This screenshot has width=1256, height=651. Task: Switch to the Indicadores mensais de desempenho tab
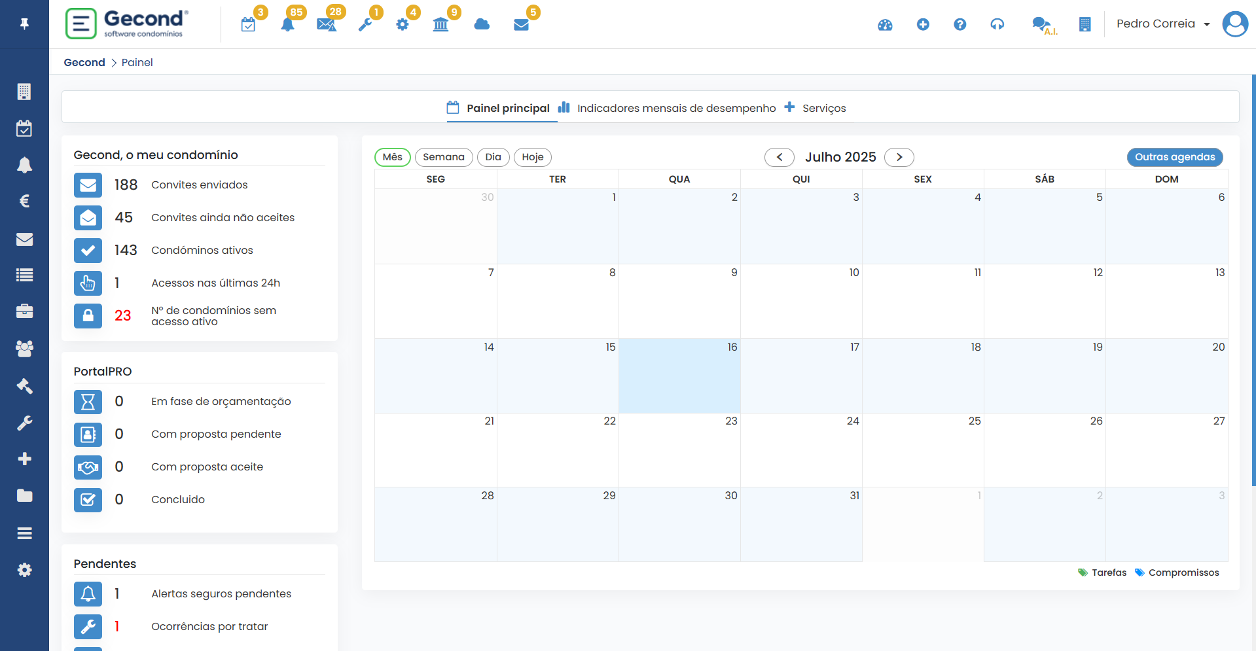click(x=676, y=108)
